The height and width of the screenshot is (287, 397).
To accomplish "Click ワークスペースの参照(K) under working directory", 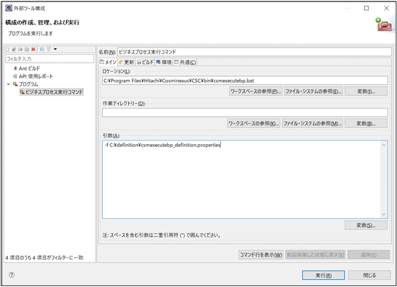I will click(x=254, y=124).
